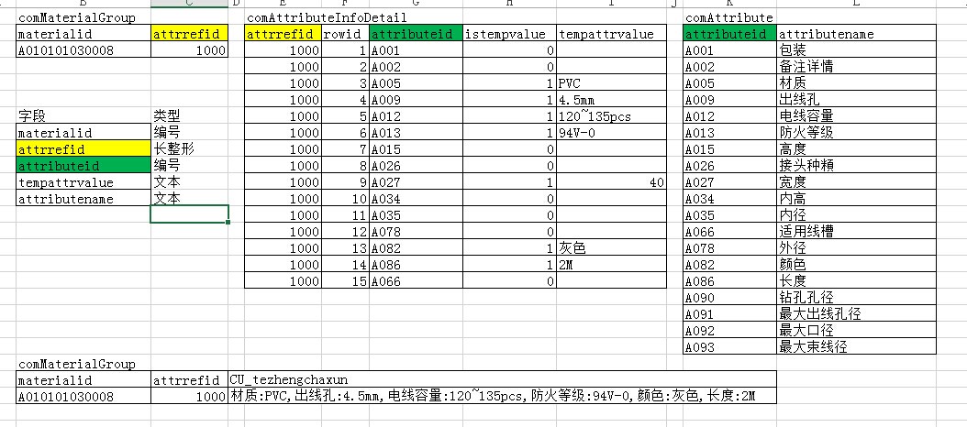Select the 材质 attribute name cell
The width and height of the screenshot is (967, 427).
tap(856, 83)
